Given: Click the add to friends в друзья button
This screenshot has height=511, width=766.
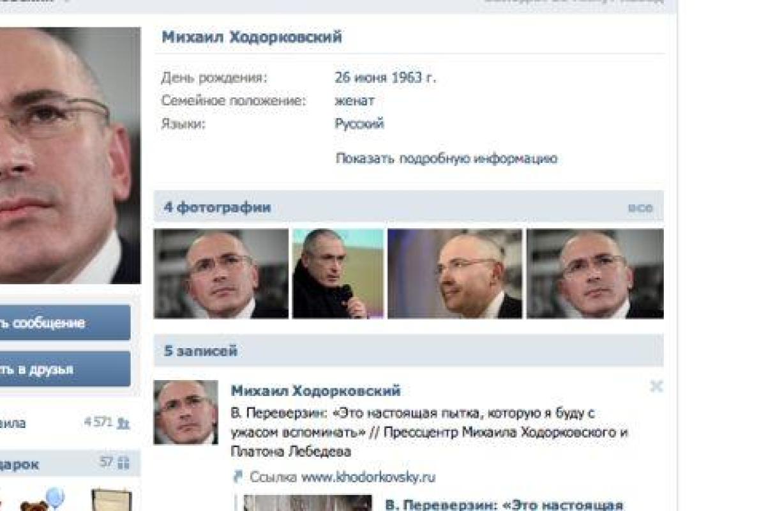Looking at the screenshot, I should (65, 369).
